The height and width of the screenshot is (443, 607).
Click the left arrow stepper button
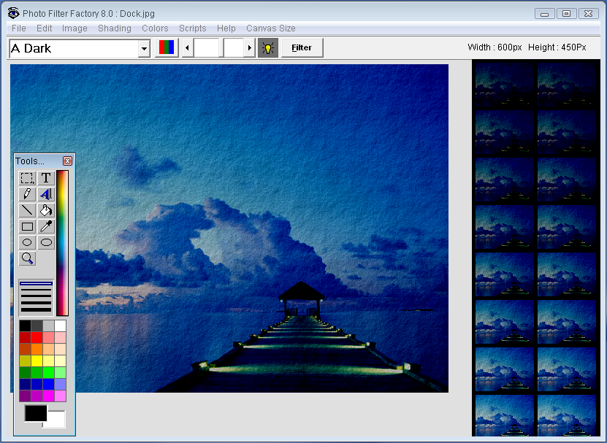188,48
